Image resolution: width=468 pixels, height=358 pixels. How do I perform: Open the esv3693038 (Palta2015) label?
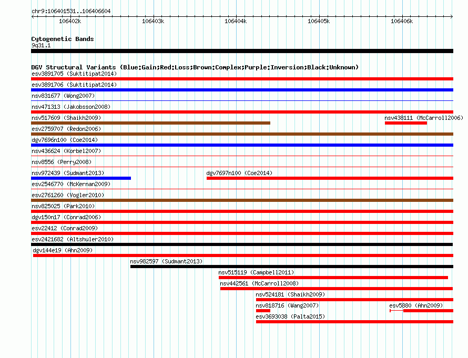click(x=290, y=316)
